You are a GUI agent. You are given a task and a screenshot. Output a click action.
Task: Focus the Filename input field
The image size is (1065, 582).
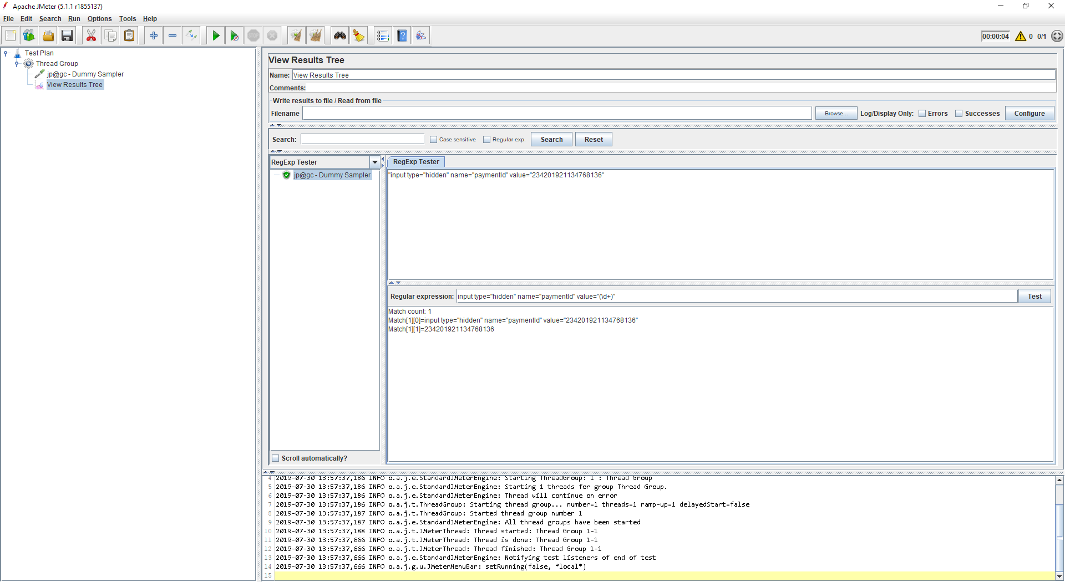pos(557,114)
